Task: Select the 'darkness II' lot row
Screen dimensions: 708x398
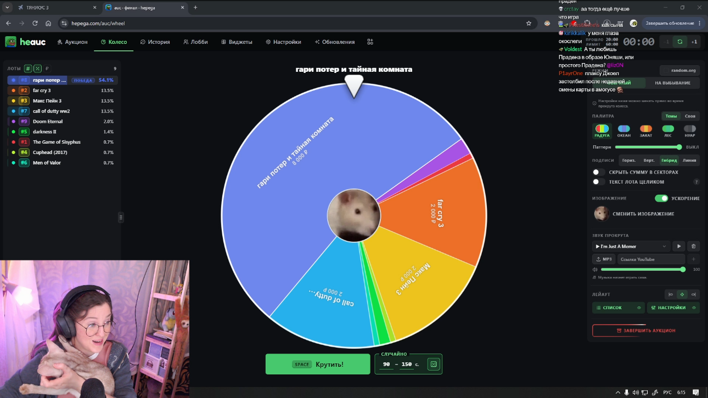Action: click(x=62, y=132)
